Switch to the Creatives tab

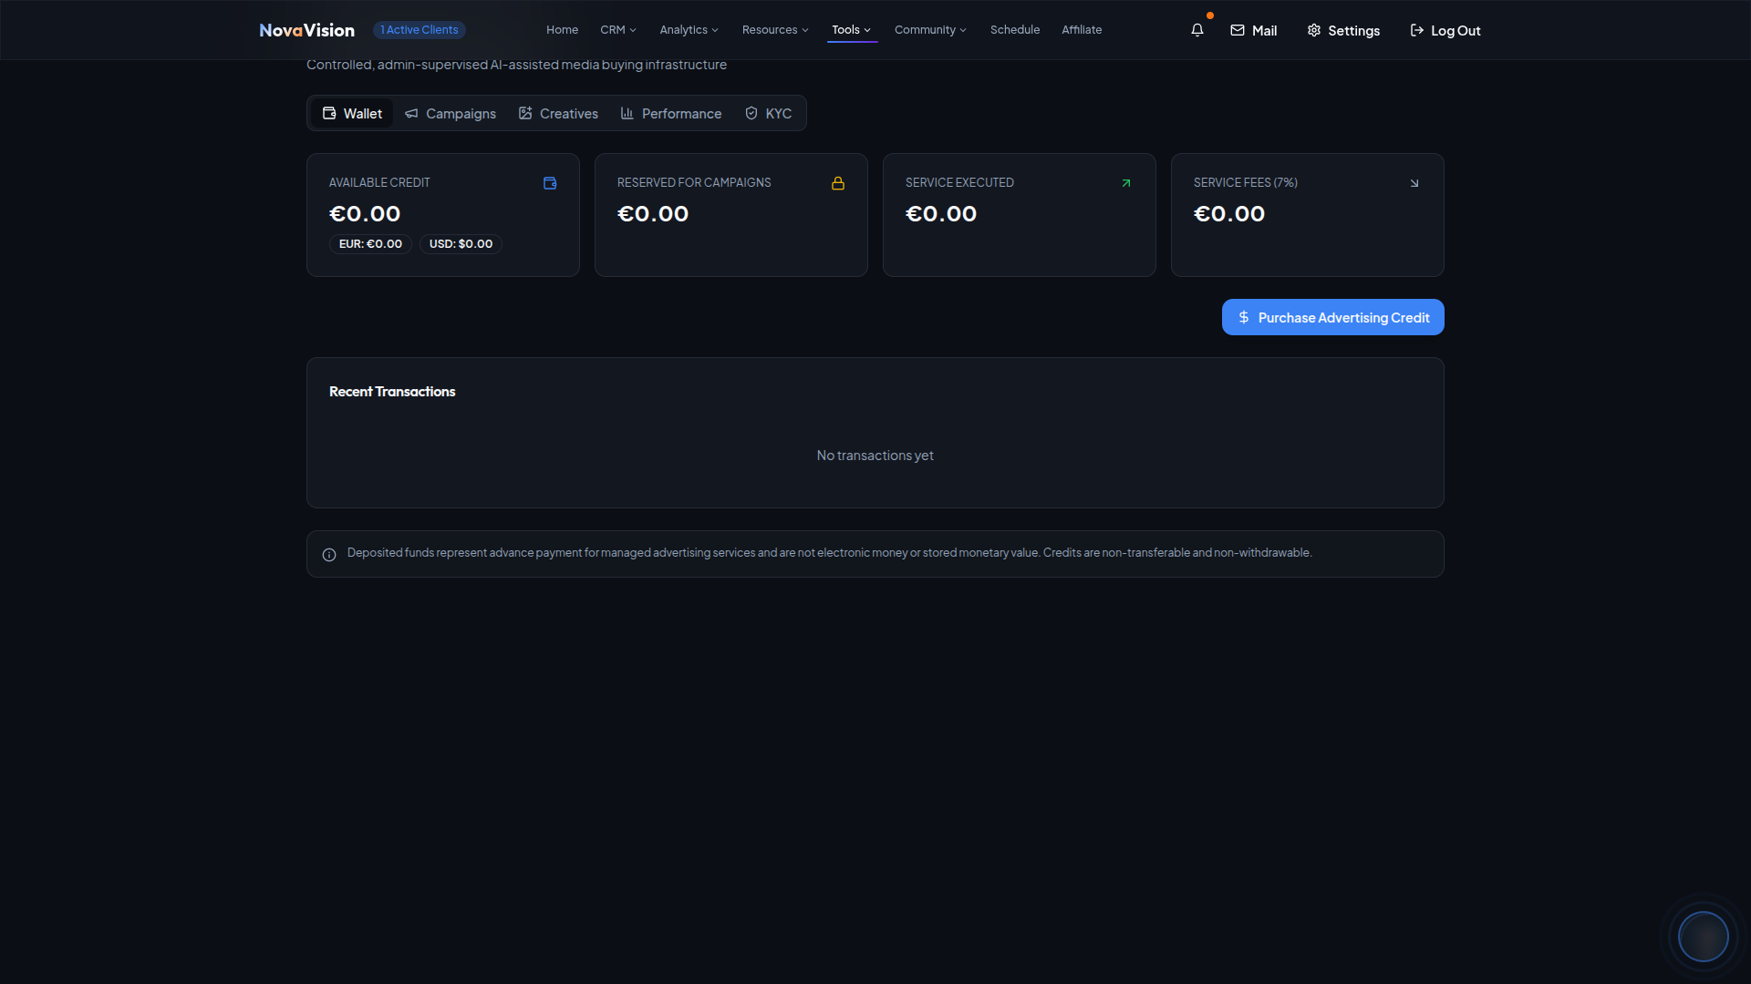pyautogui.click(x=558, y=114)
